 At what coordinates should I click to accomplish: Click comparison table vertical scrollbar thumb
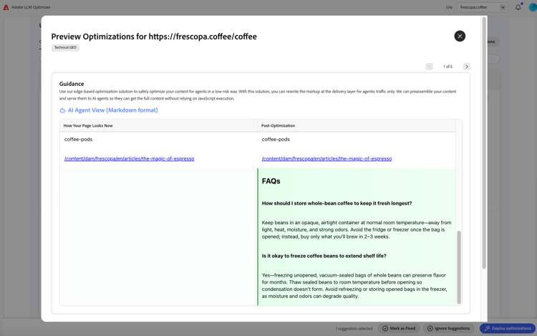click(x=459, y=267)
